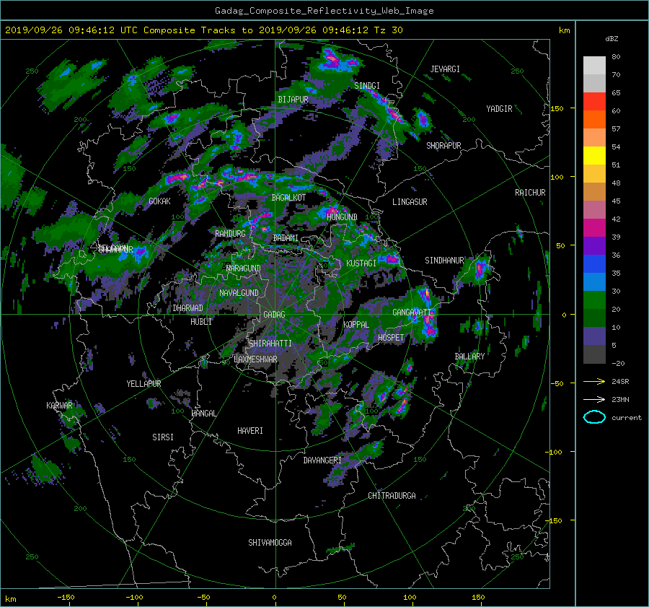The image size is (649, 607).
Task: Click the storm cell northeast of SINDHANUR
Action: point(480,269)
